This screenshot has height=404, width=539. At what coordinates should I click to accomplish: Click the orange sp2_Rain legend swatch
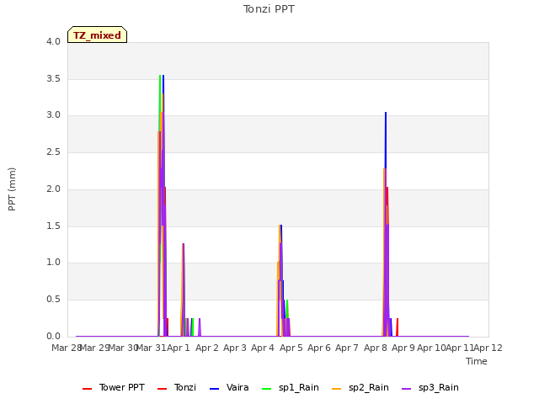pyautogui.click(x=337, y=389)
